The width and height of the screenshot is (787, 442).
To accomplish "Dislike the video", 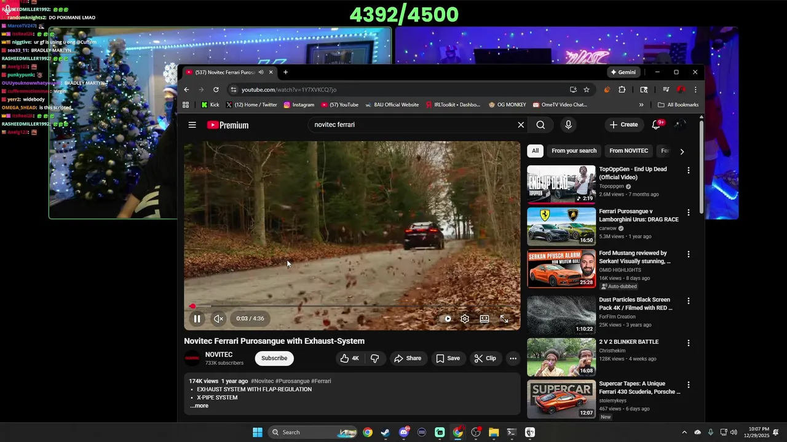I will coord(374,359).
